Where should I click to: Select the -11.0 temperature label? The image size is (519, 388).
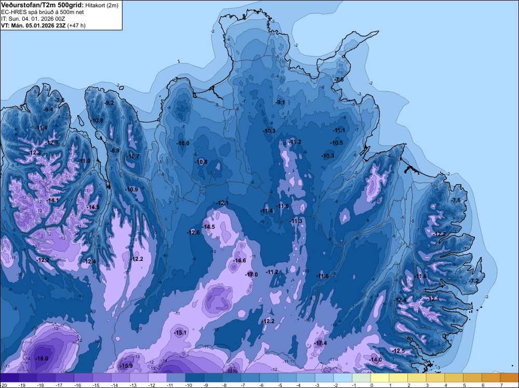pos(84,161)
